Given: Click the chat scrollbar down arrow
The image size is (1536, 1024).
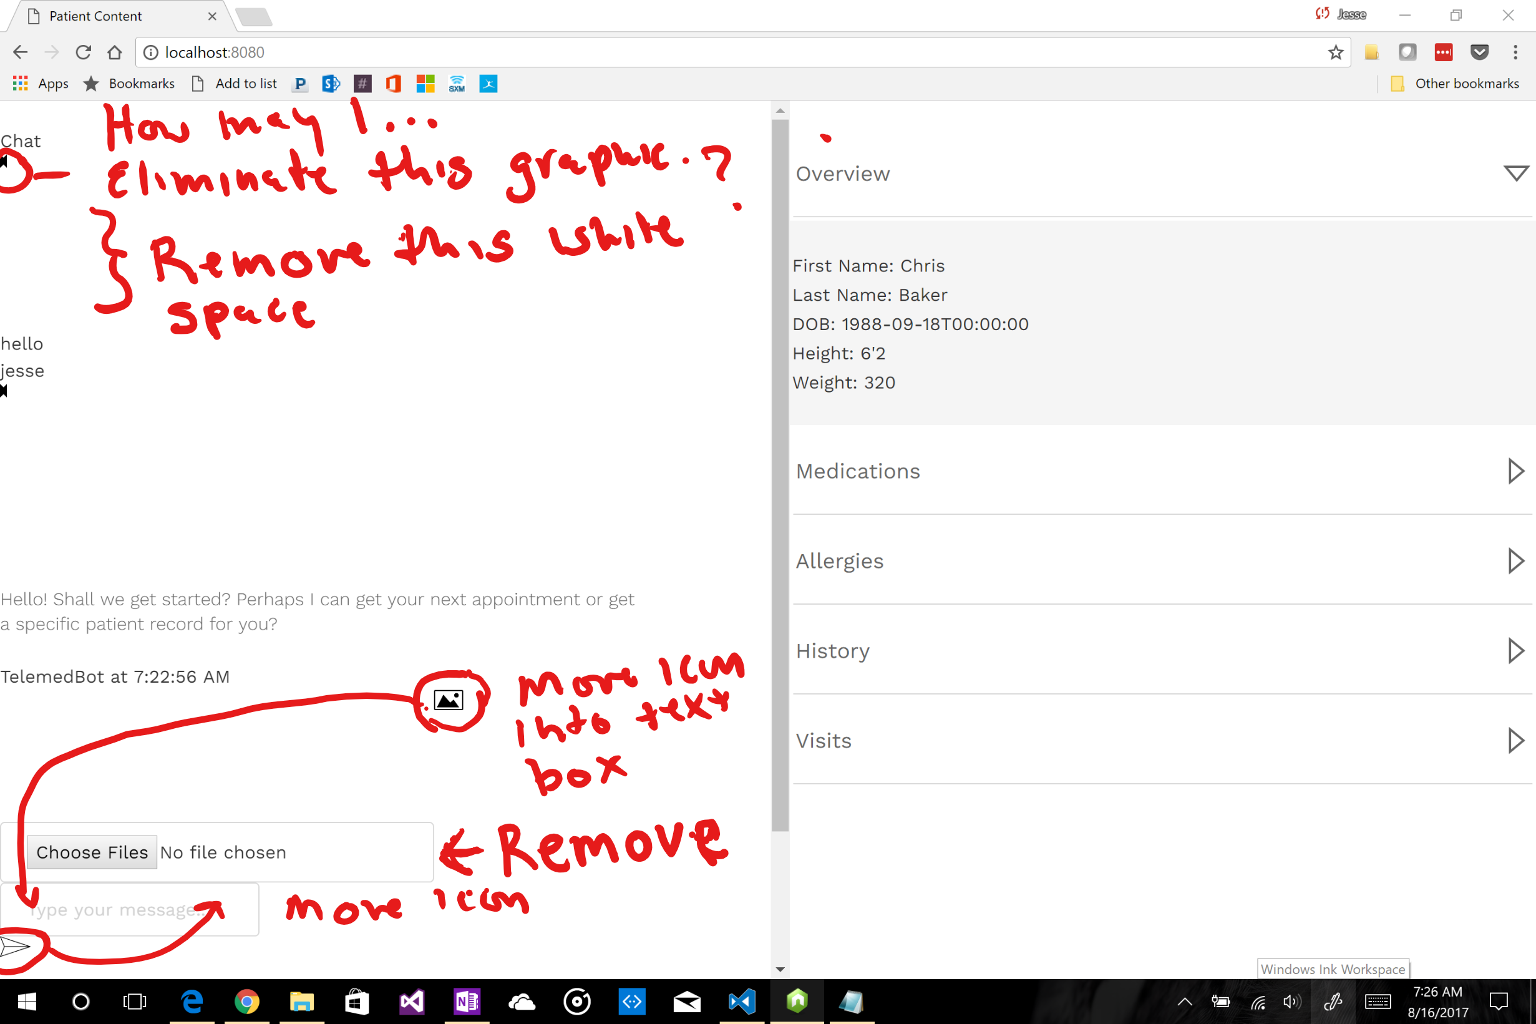Looking at the screenshot, I should 779,970.
